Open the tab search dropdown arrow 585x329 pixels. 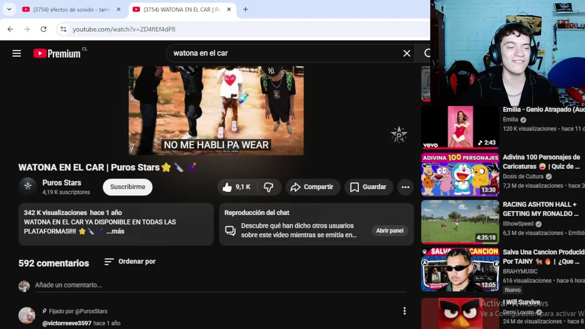tap(9, 9)
